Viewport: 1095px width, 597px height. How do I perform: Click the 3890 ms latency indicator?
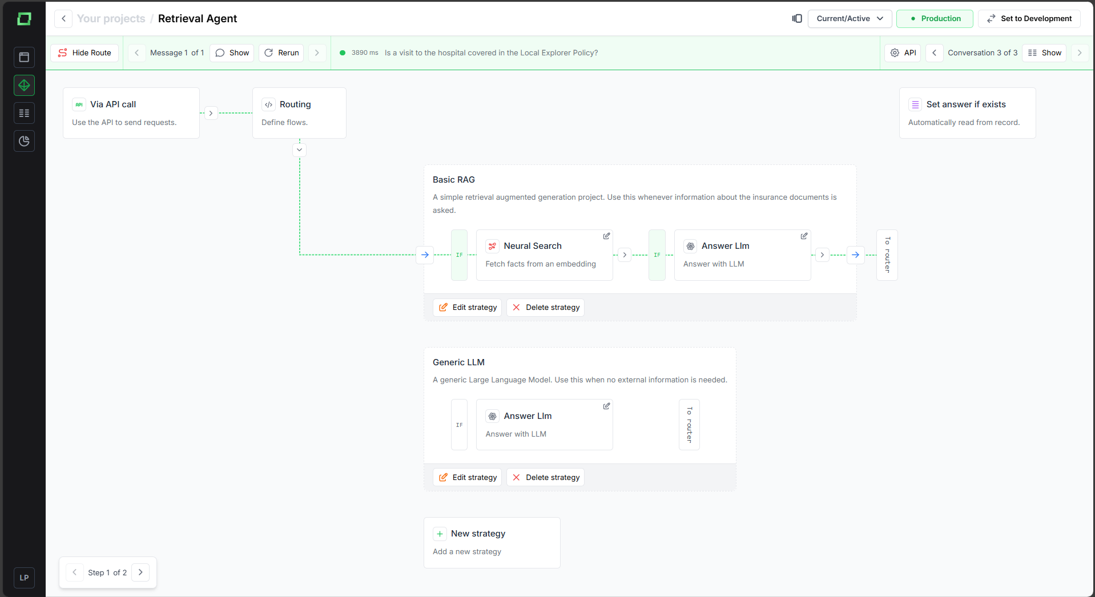pos(365,53)
